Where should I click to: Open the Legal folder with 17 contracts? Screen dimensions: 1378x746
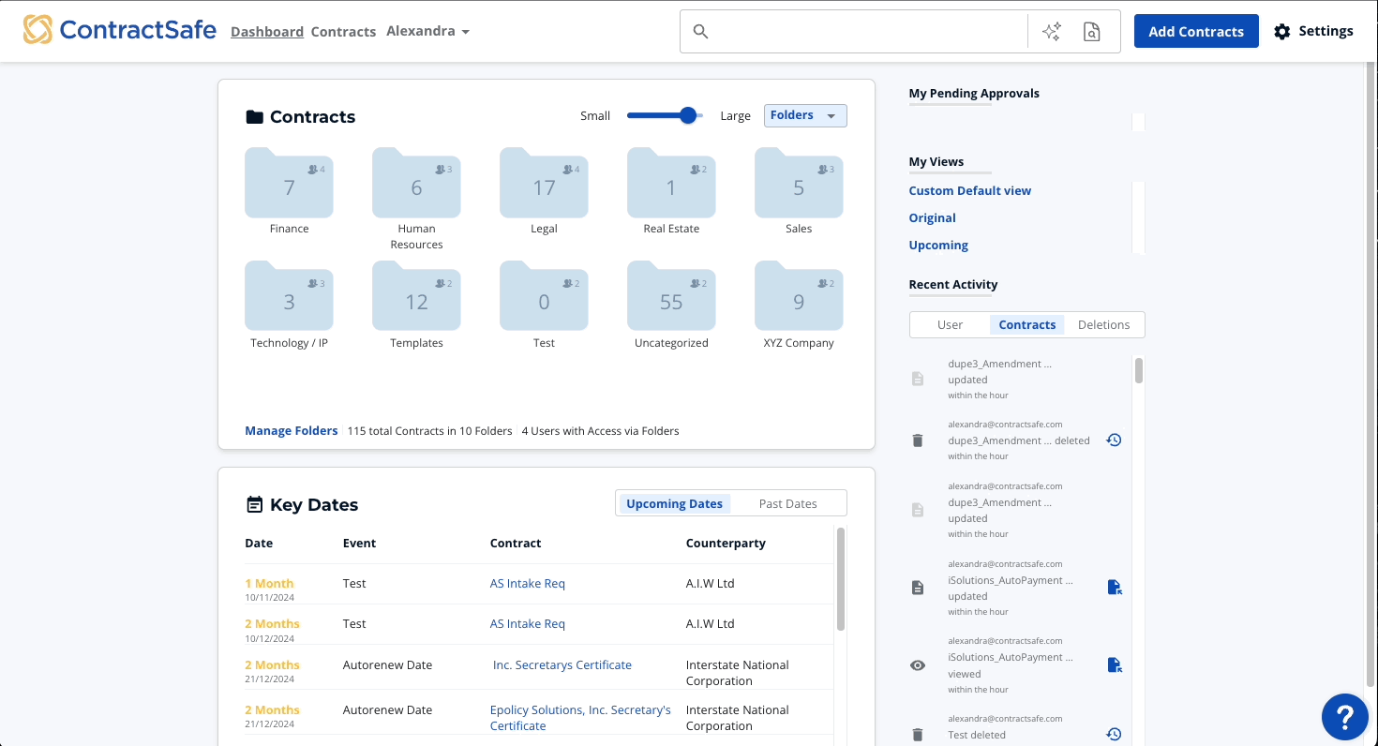pos(544,184)
